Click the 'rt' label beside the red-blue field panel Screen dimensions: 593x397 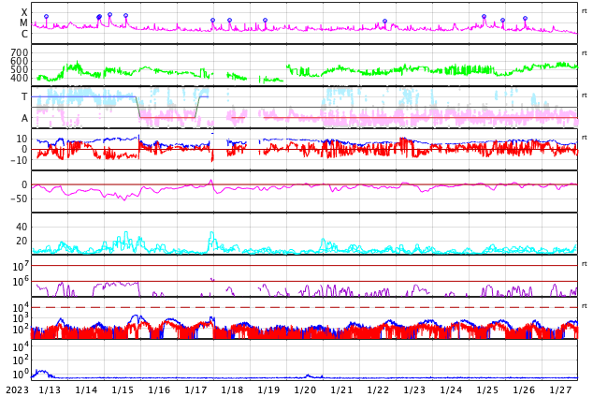[584, 137]
